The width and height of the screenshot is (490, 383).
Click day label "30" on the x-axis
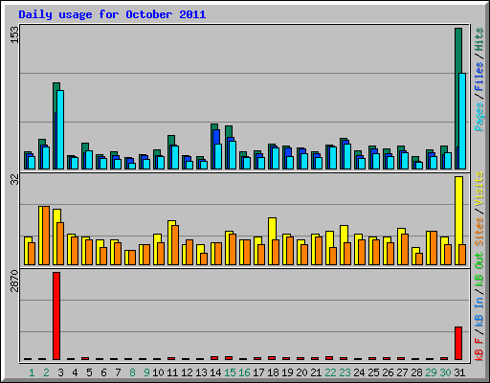pyautogui.click(x=445, y=372)
